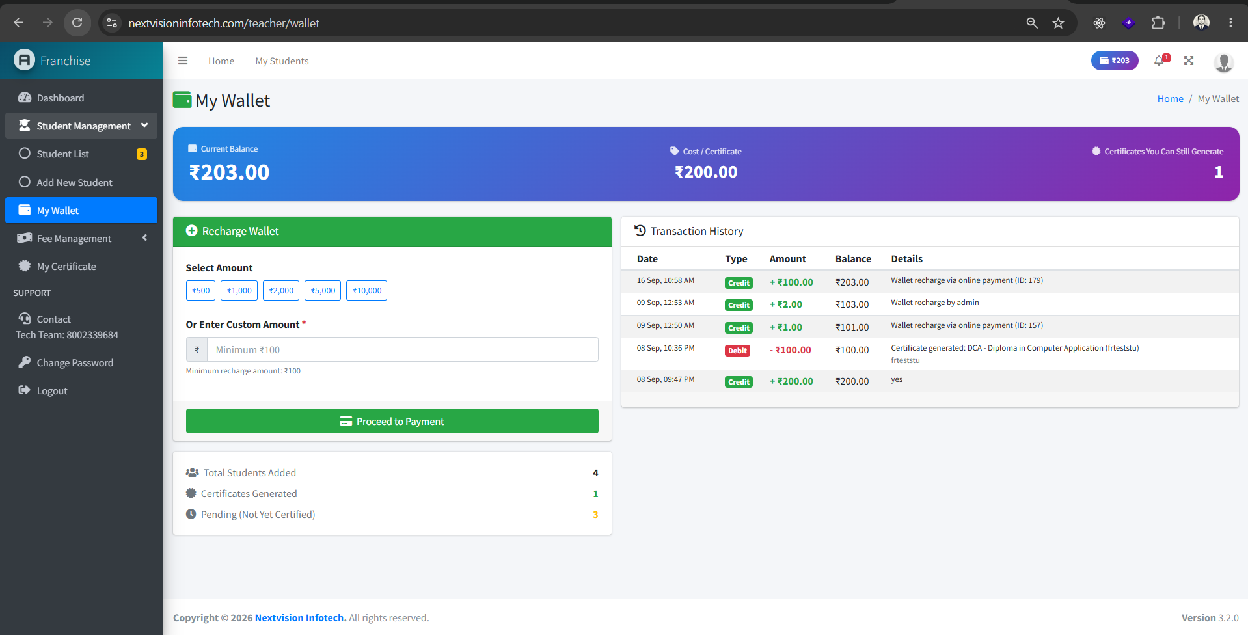Click the +₹200.00 amount in the transaction history
This screenshot has height=635, width=1248.
tap(791, 381)
